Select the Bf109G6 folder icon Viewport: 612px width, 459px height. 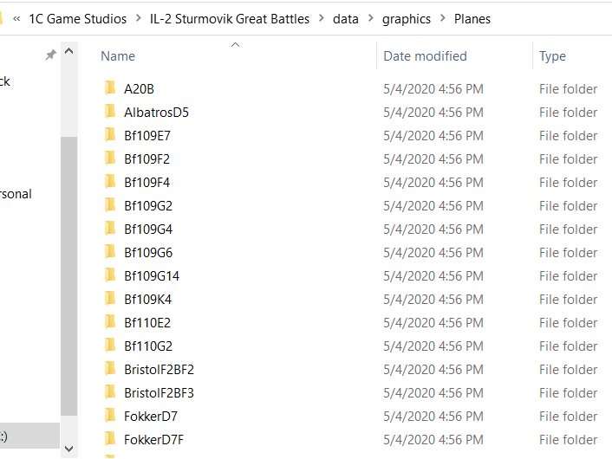pyautogui.click(x=110, y=252)
